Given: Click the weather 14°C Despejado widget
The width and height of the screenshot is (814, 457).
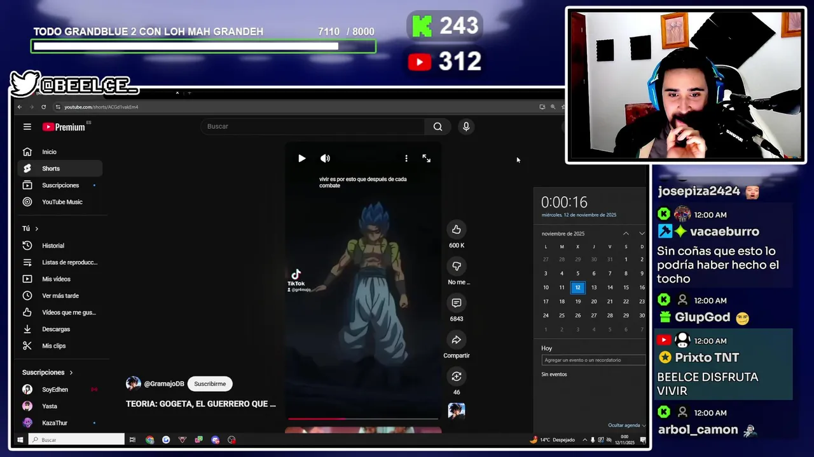Looking at the screenshot, I should (x=553, y=440).
